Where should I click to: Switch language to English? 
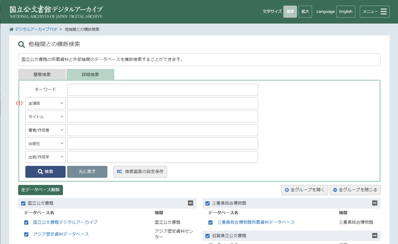click(x=346, y=12)
